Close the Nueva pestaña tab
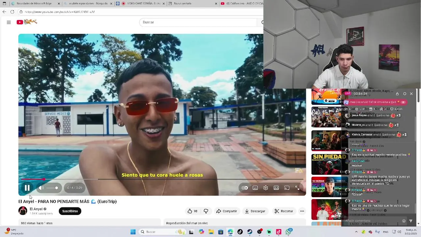Viewport: 421px width, 237px height. pos(216,3)
